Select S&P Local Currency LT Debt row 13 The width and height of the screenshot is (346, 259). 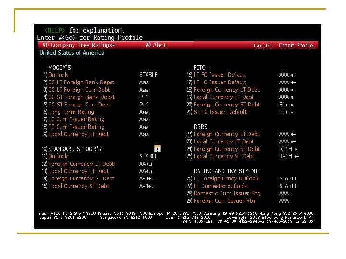pos(75,171)
